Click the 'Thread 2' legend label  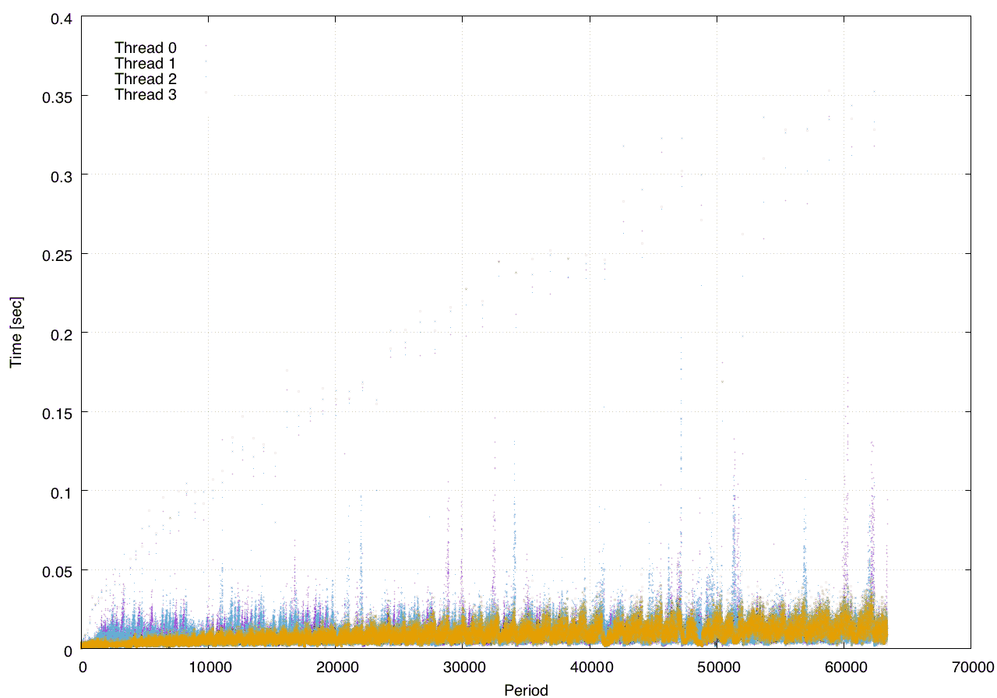(146, 79)
